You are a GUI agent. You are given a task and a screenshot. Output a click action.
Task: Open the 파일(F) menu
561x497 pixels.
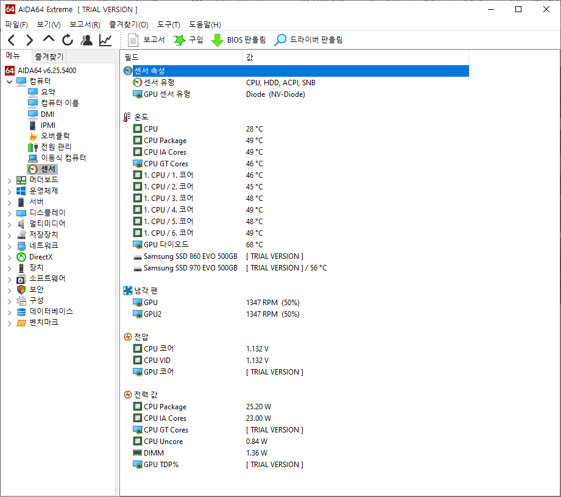click(x=16, y=25)
